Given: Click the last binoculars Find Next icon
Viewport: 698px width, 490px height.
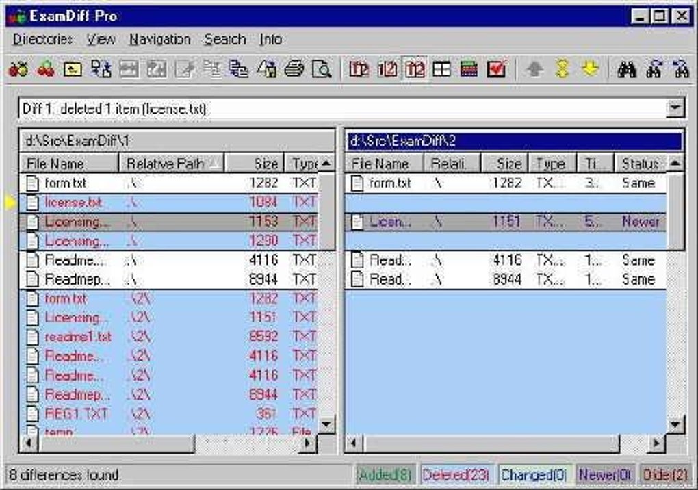Looking at the screenshot, I should [x=681, y=69].
